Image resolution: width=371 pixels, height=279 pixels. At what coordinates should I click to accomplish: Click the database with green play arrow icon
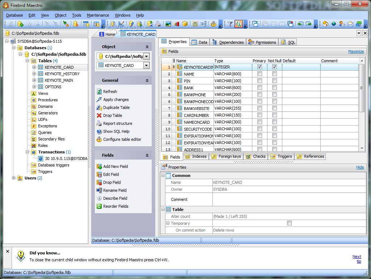click(140, 24)
